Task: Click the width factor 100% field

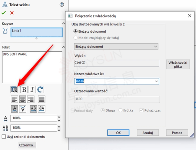Action: [x=34, y=118]
